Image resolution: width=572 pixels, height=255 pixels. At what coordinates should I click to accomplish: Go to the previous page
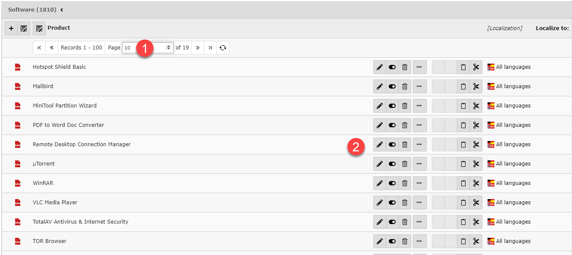[52, 48]
